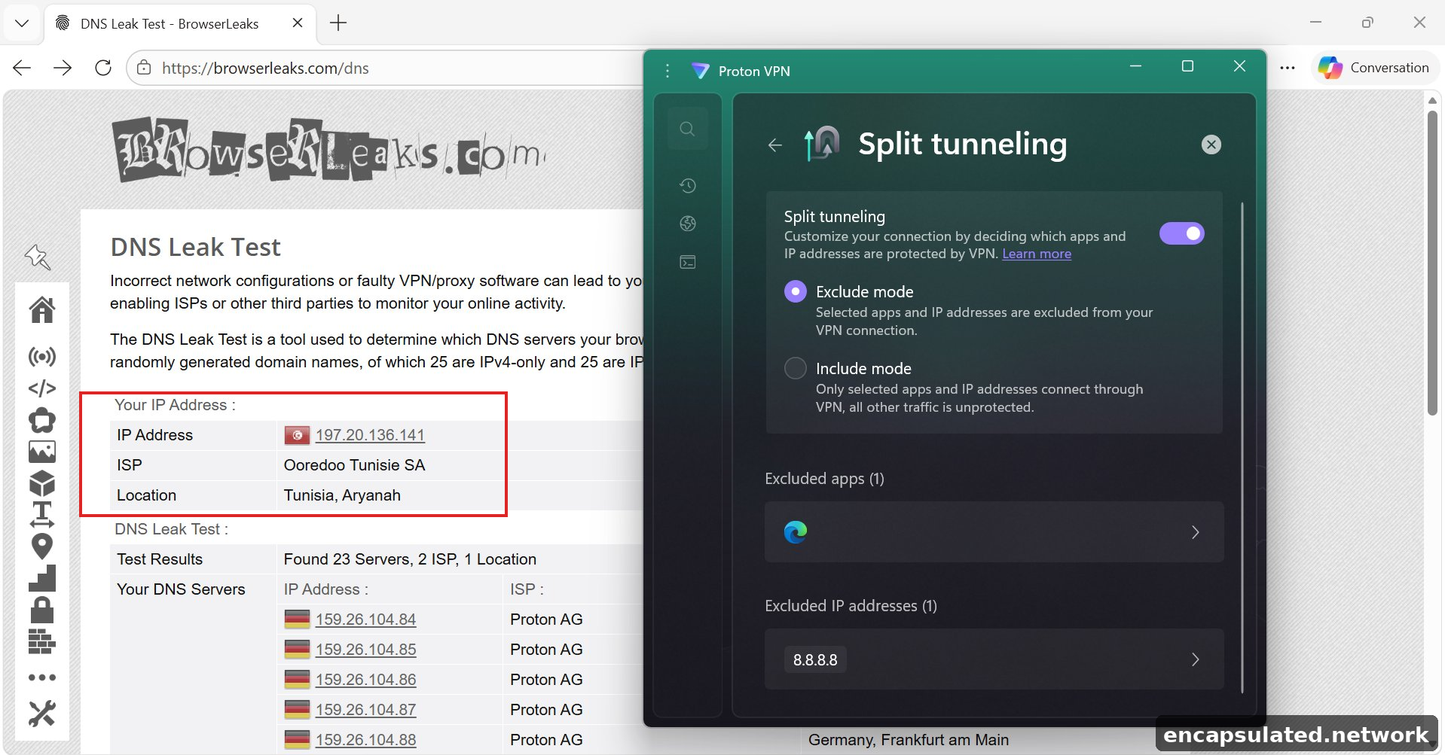The height and width of the screenshot is (755, 1445).
Task: Click the BrowserLeaks.com logo
Action: pyautogui.click(x=330, y=150)
